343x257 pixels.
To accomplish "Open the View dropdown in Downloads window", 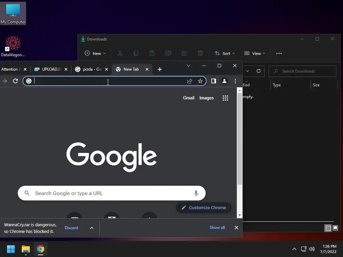I will coord(255,53).
